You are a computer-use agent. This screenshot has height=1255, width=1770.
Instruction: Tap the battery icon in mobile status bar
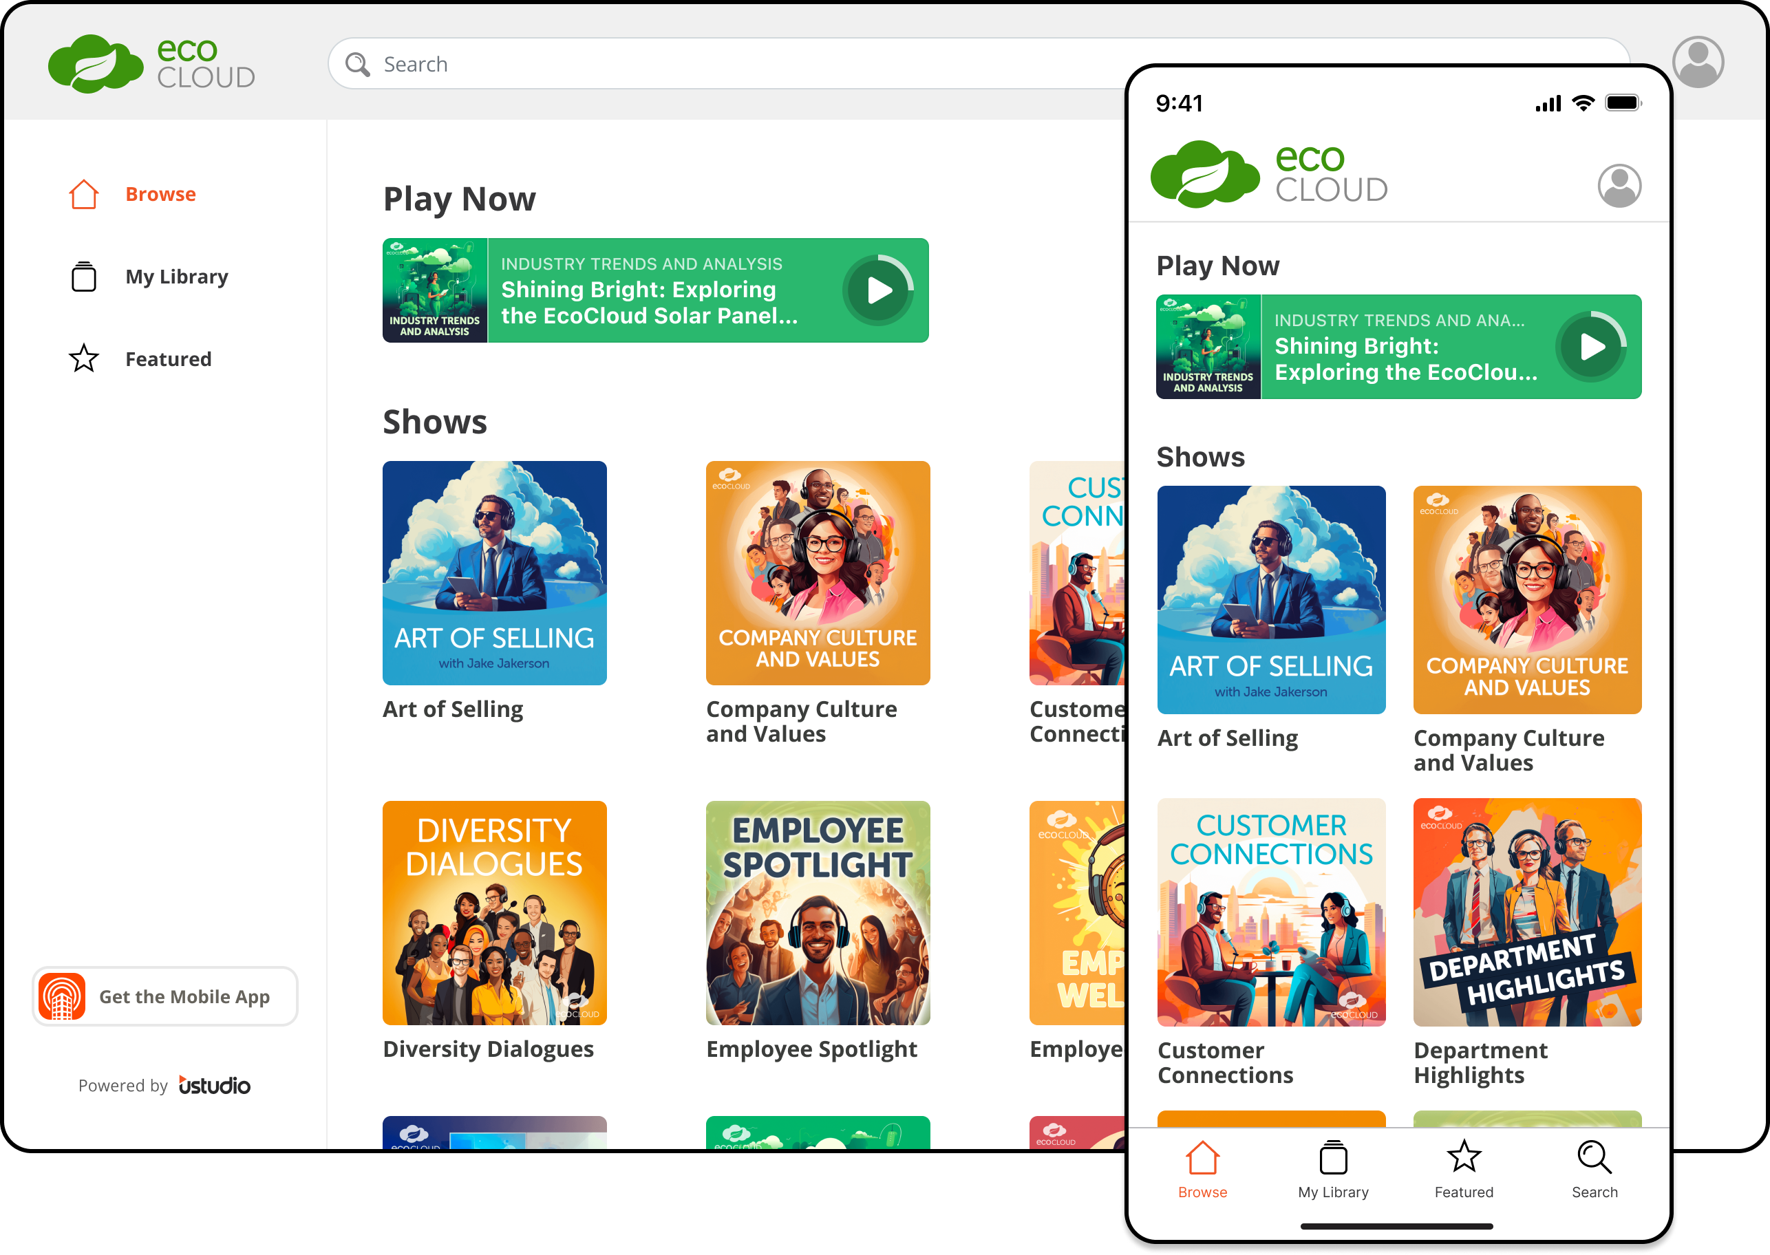pyautogui.click(x=1622, y=103)
